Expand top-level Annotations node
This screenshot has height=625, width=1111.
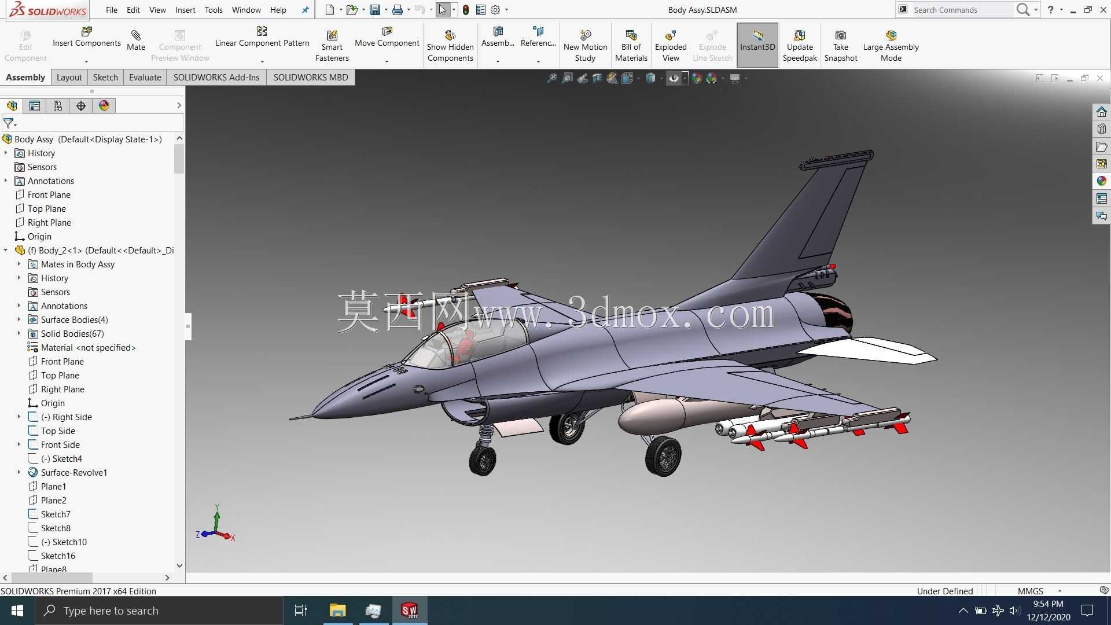coord(6,181)
